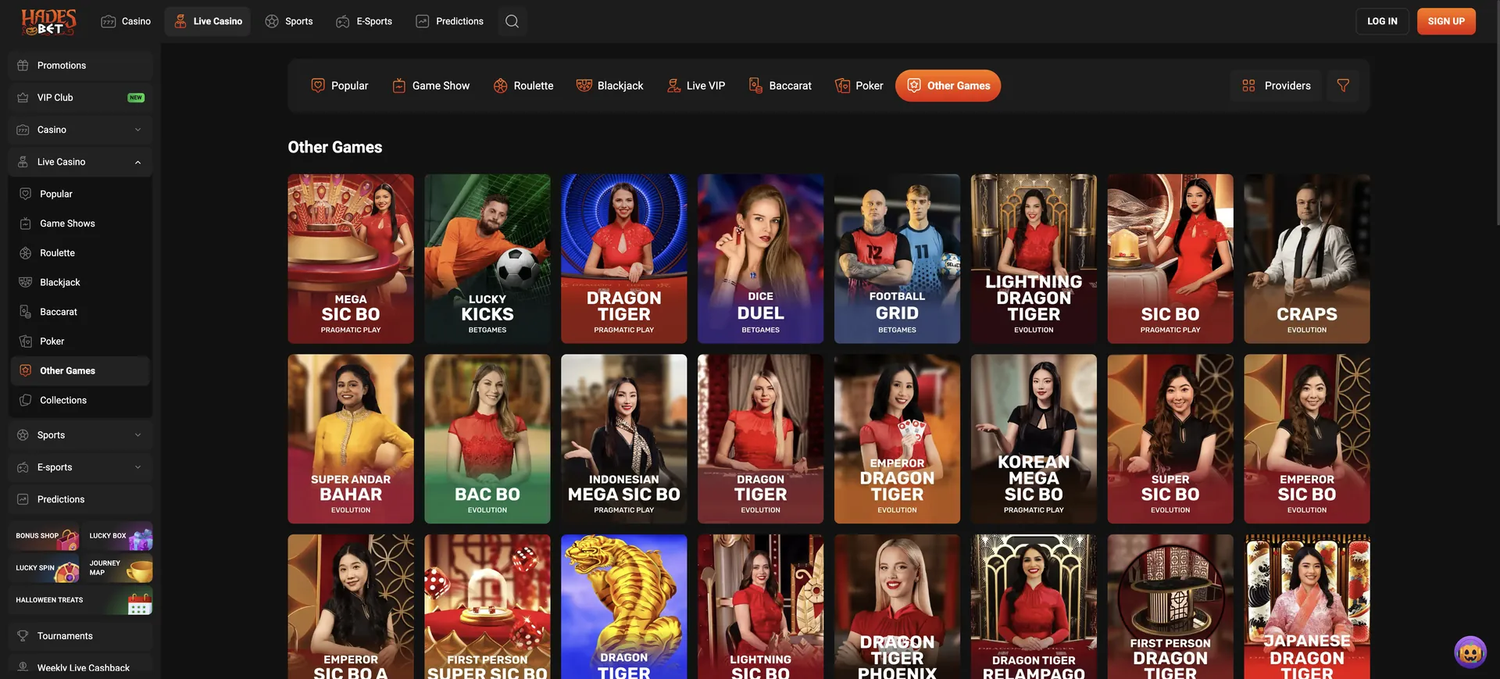Open the Bac Bo game card
The height and width of the screenshot is (679, 1500).
[x=487, y=439]
